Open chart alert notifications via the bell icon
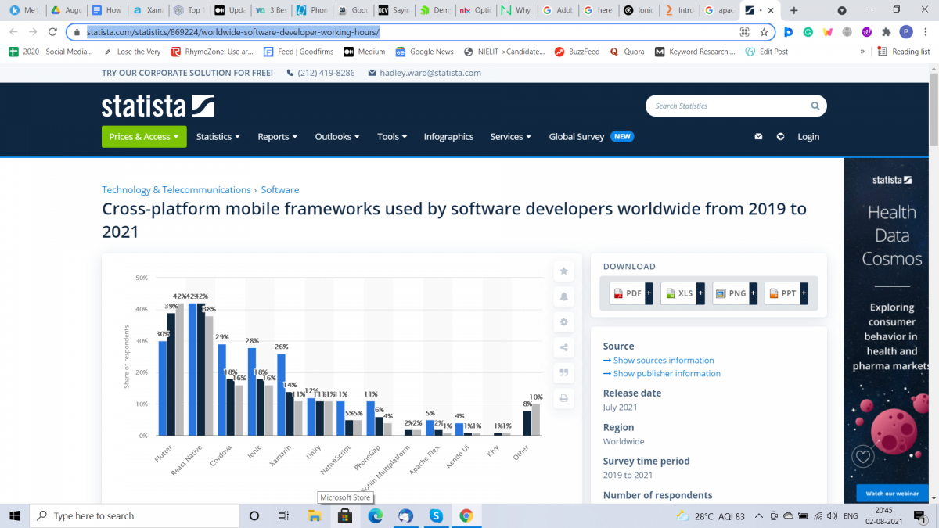The height and width of the screenshot is (528, 939). [x=563, y=296]
